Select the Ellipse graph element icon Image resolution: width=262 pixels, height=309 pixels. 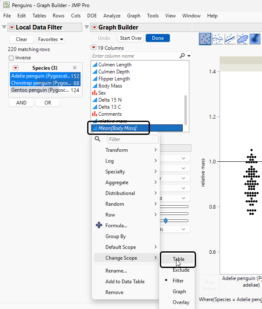pyautogui.click(x=242, y=39)
